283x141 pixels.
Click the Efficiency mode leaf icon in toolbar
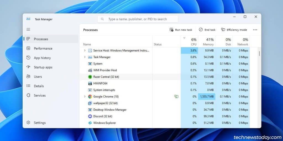pos(223,30)
